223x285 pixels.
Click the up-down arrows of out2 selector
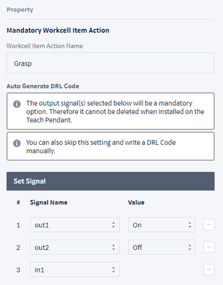tap(114, 247)
